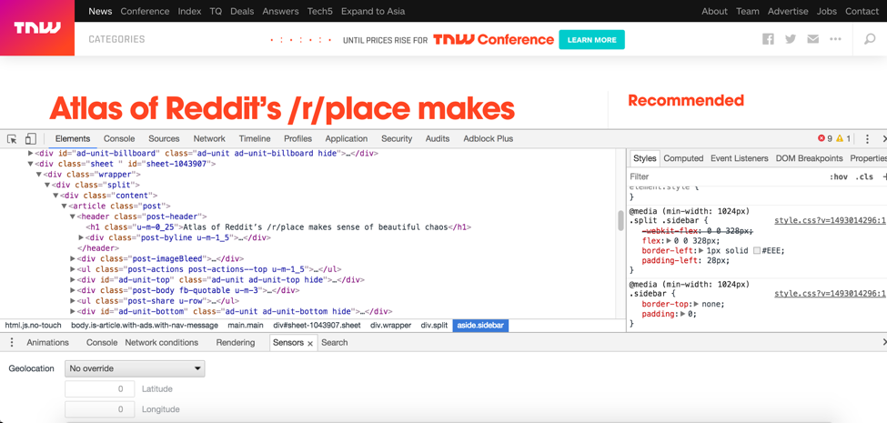Open the Search drawer tab

coord(334,343)
